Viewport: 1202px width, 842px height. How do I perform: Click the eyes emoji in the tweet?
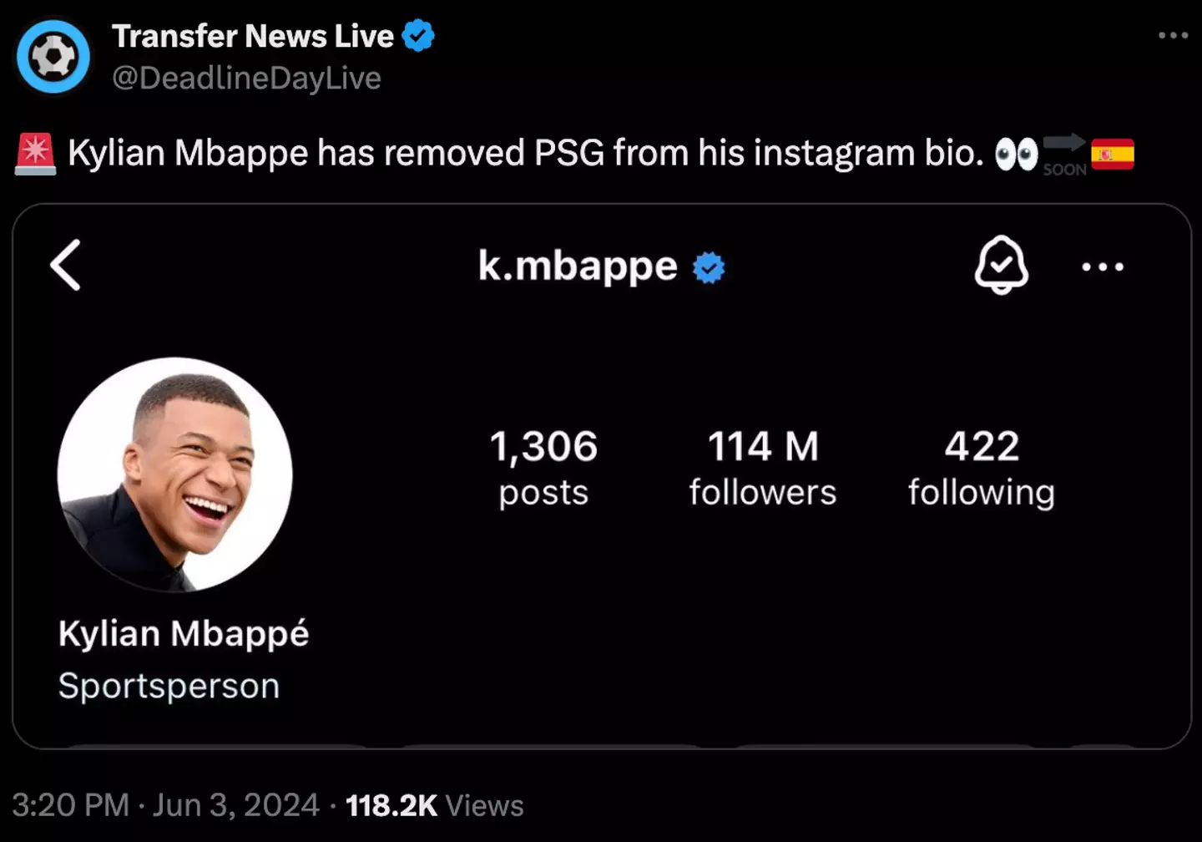(x=1016, y=155)
